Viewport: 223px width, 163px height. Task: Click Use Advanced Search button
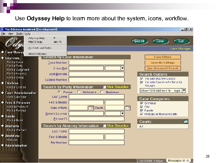[163, 68]
